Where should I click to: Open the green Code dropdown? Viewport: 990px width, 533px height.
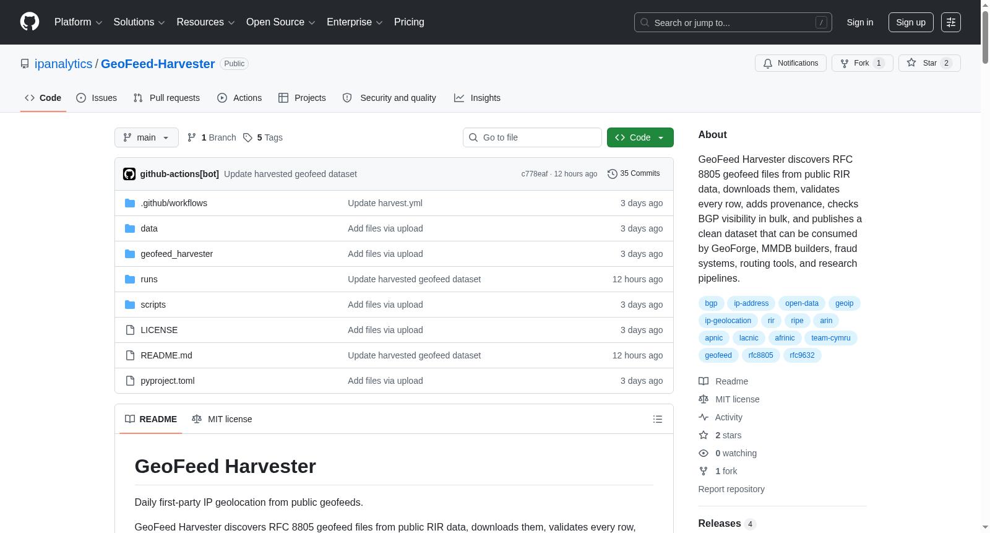pos(640,137)
